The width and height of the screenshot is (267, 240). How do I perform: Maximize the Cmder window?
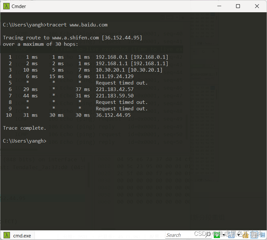point(238,6)
